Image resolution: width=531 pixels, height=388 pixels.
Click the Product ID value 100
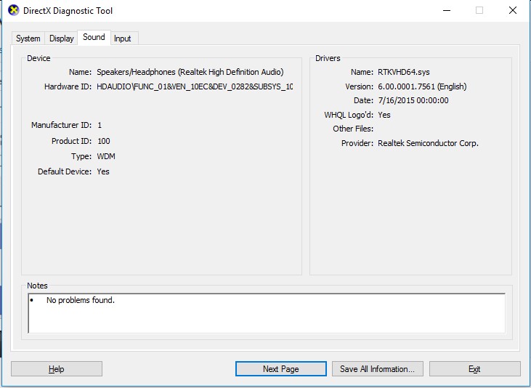click(104, 141)
